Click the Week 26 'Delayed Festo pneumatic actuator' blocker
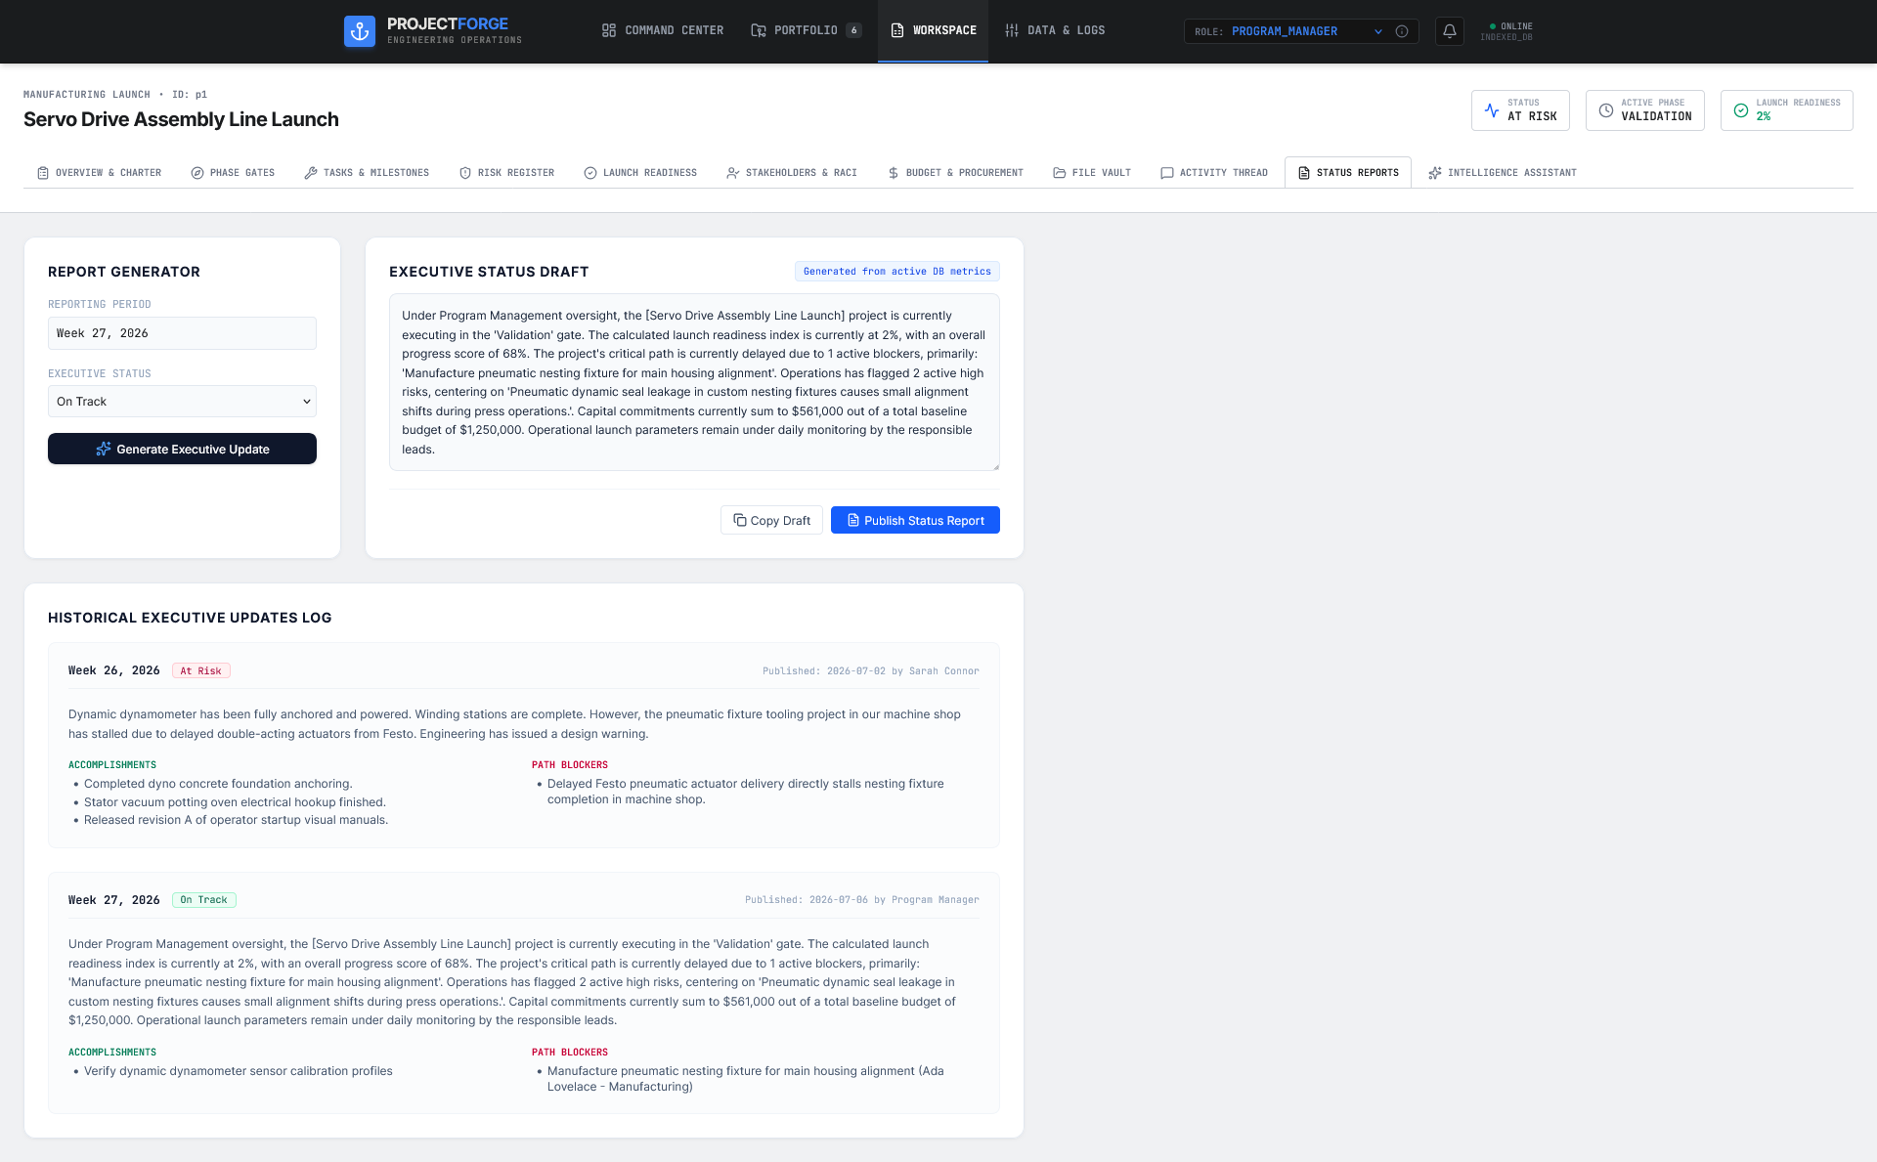The image size is (1877, 1162). coord(745,792)
